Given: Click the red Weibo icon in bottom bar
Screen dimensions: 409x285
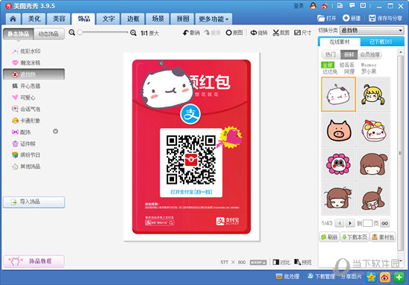Looking at the screenshot, I should [385, 277].
